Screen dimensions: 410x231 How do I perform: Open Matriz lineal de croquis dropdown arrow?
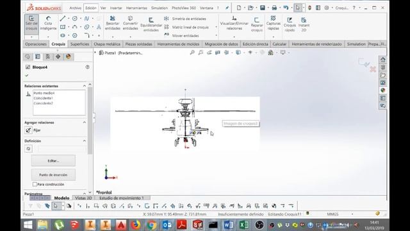pyautogui.click(x=217, y=27)
